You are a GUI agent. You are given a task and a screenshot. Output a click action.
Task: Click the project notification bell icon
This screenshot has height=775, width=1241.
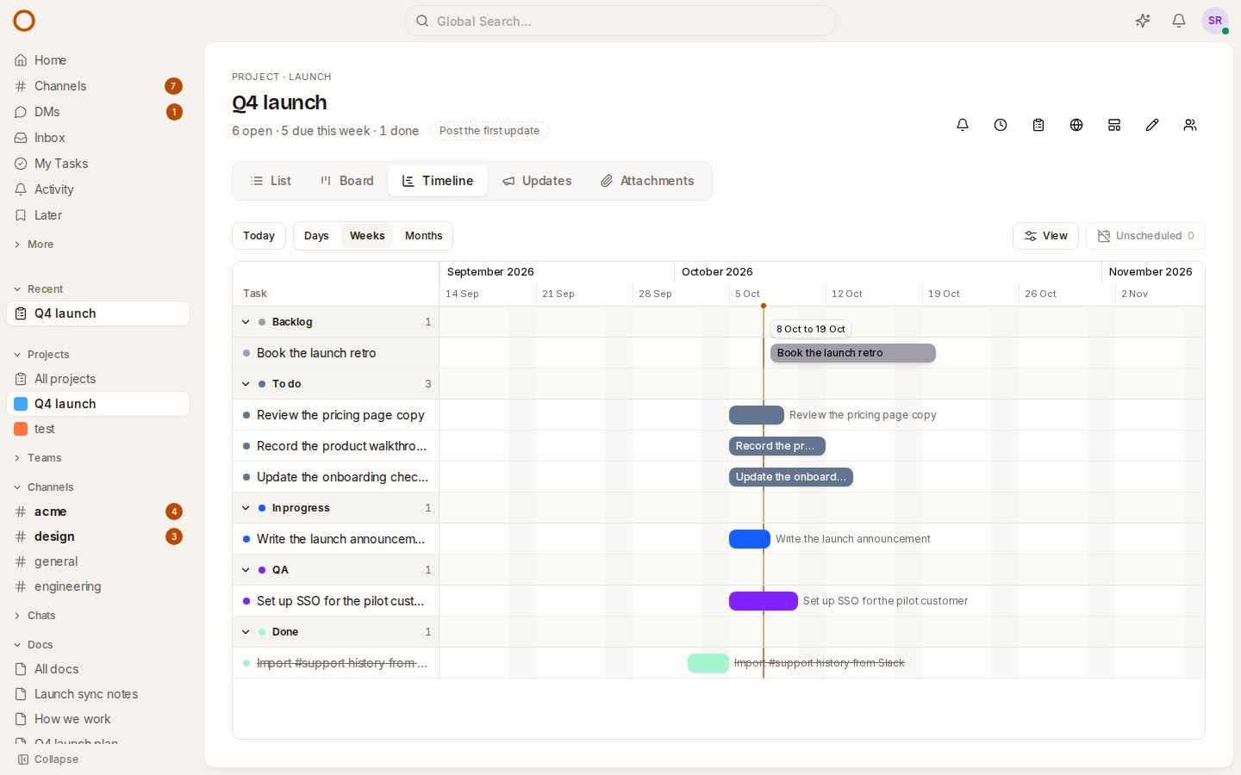pos(963,125)
